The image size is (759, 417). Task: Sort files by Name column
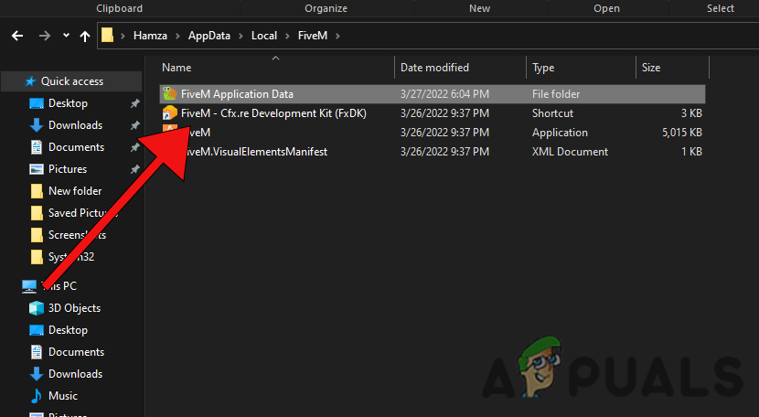tap(176, 68)
